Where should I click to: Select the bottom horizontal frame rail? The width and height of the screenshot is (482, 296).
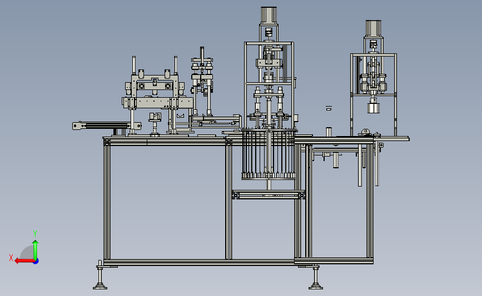[x=199, y=262]
